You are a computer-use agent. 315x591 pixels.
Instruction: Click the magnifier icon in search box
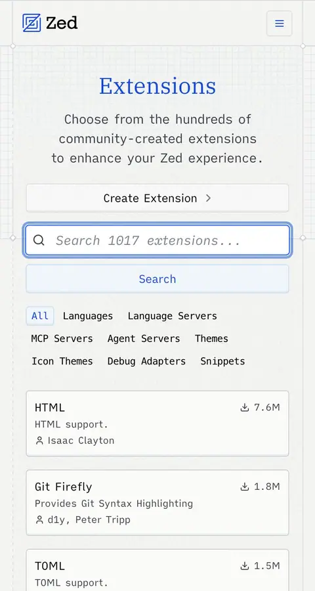tap(39, 240)
